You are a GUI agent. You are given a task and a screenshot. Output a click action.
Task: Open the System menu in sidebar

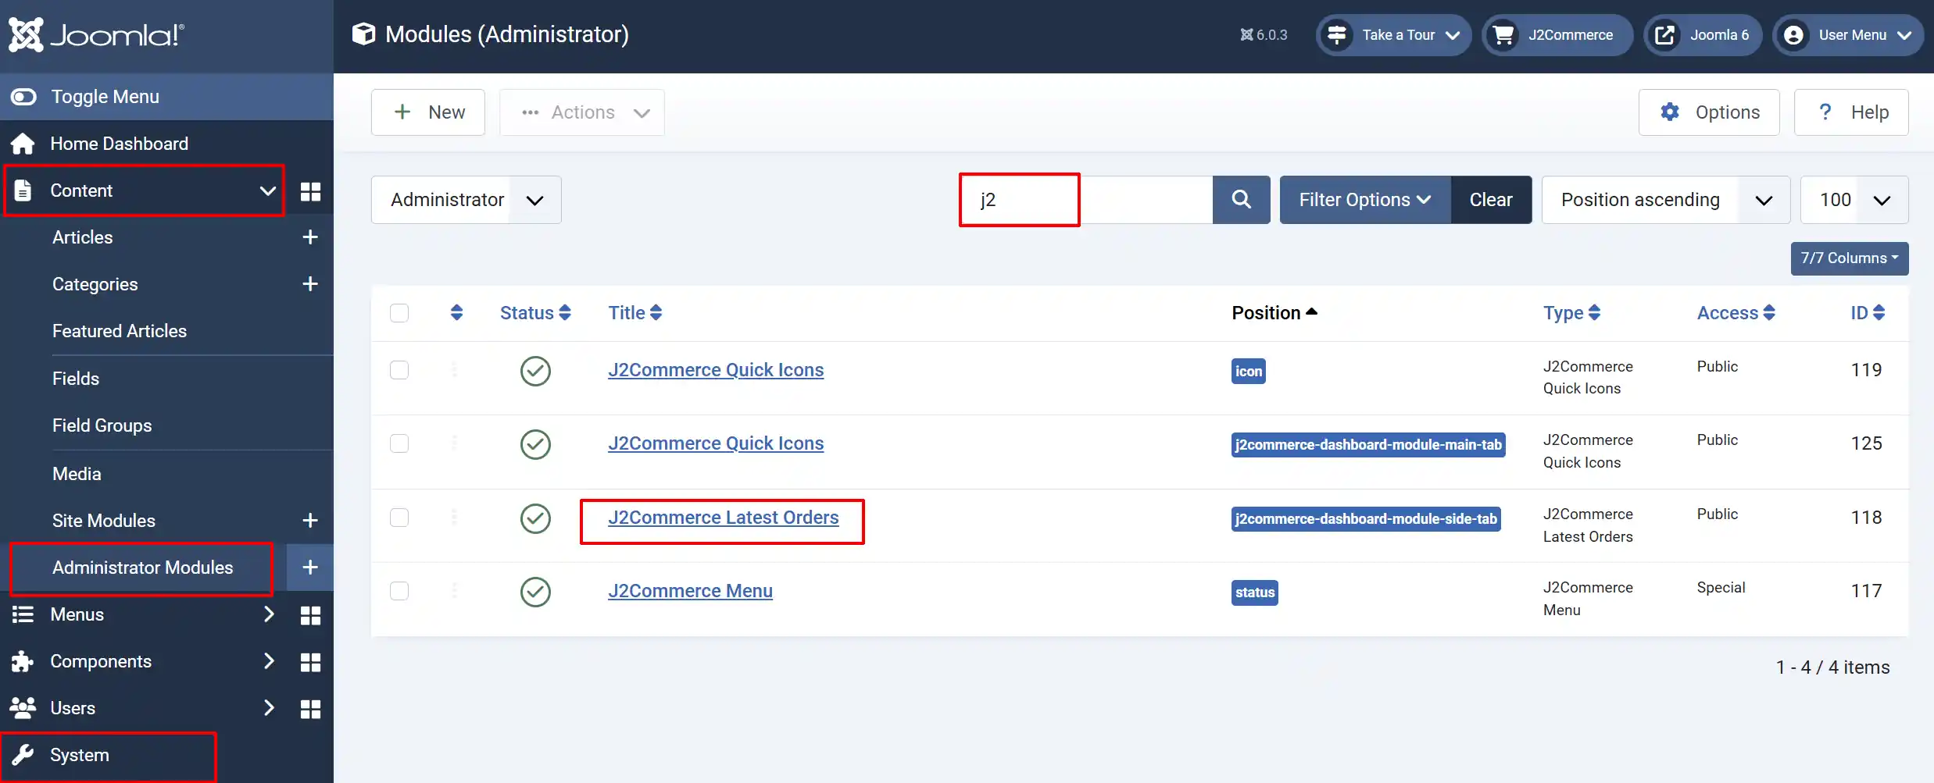coord(80,755)
